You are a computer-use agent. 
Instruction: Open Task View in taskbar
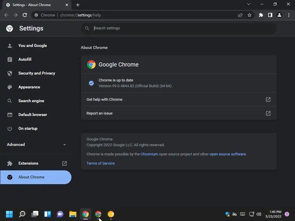(x=35, y=214)
